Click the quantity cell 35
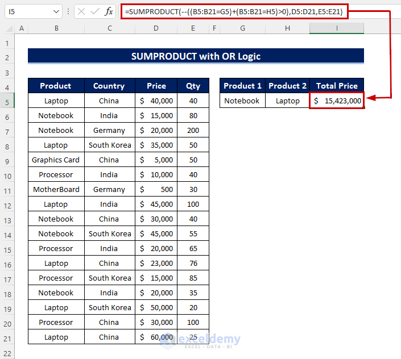The width and height of the screenshot is (401, 359). pyautogui.click(x=193, y=293)
